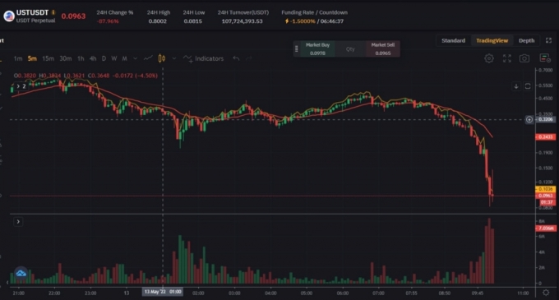Open time axis settings gear icon
This screenshot has width=559, height=300.
546,293
